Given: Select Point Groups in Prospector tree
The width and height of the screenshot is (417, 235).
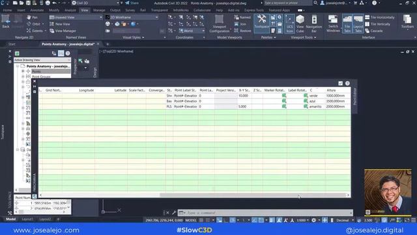Looking at the screenshot, I should coord(41,76).
